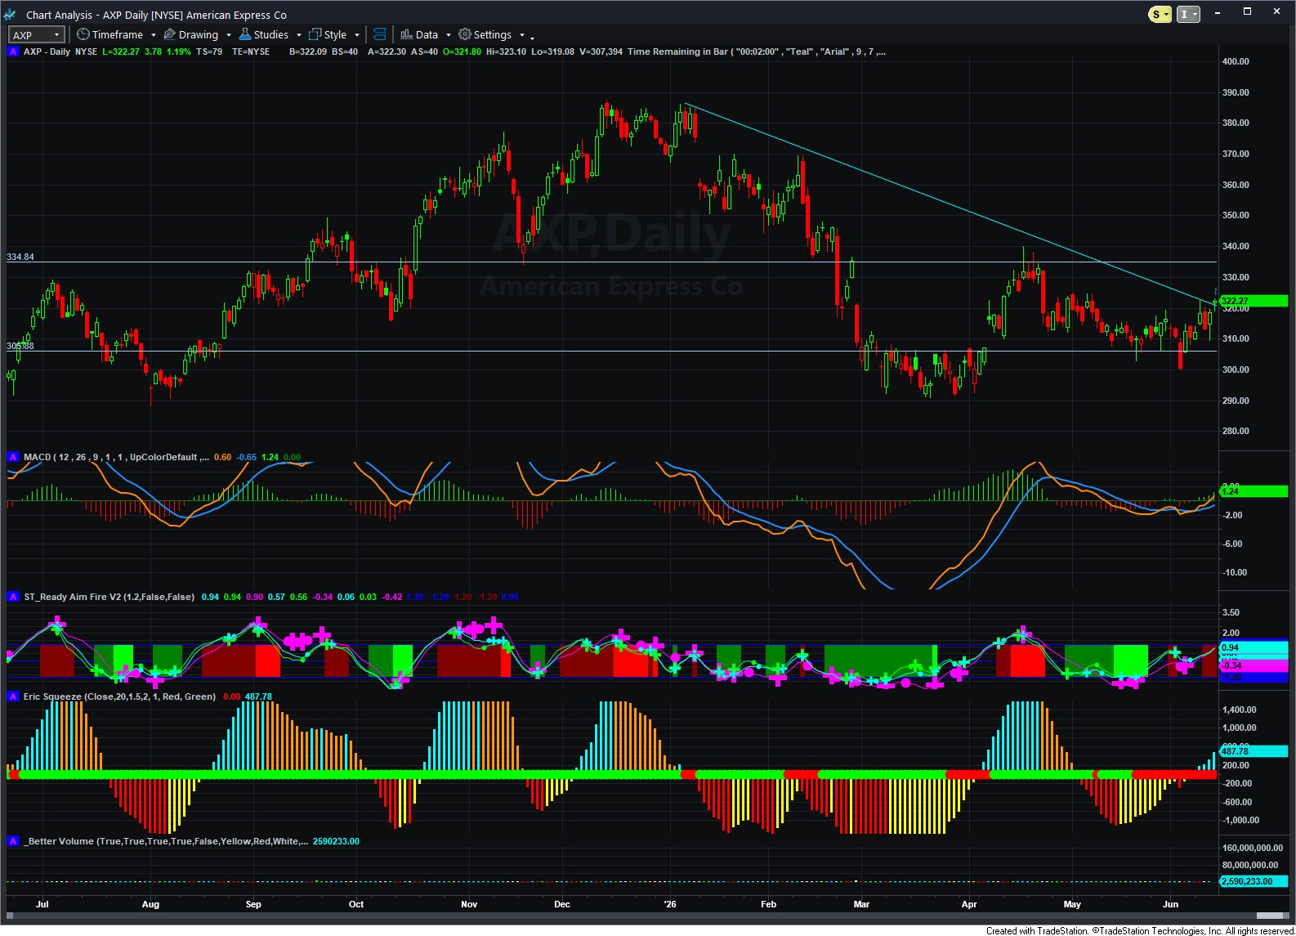
Task: Click the Settings gear icon
Action: [465, 34]
